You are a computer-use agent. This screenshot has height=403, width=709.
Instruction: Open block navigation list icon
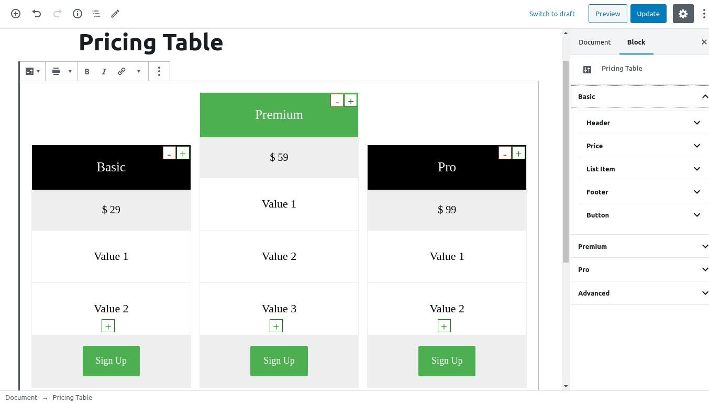[x=96, y=14]
